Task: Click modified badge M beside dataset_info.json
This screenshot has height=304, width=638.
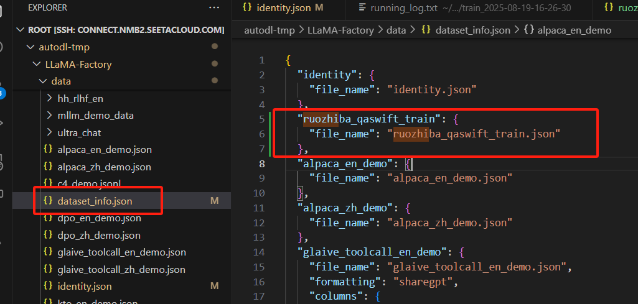Action: pyautogui.click(x=215, y=201)
